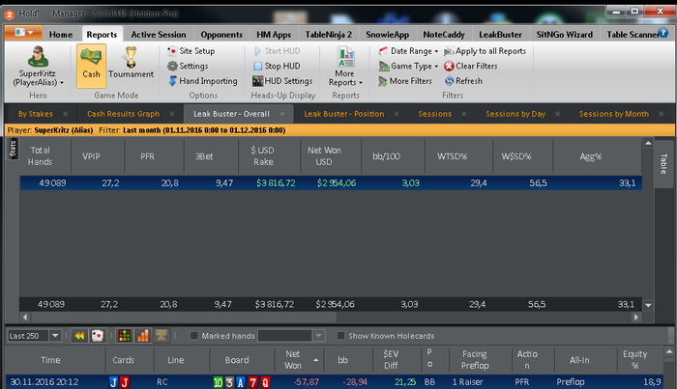Screen dimensions: 677x389
Task: Open Game Type filter dropdown
Action: [x=408, y=66]
